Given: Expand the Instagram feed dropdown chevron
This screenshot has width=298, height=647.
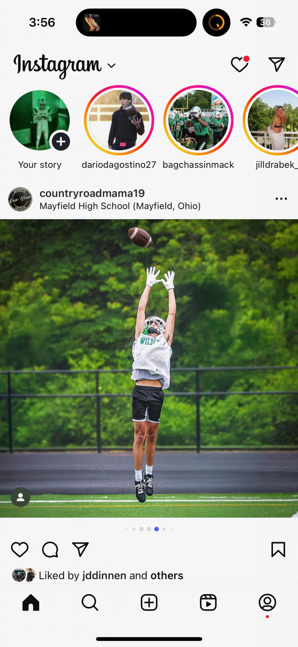Looking at the screenshot, I should coord(112,65).
